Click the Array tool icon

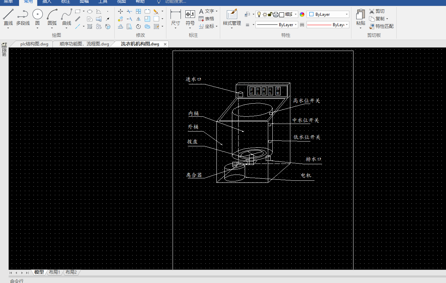(138, 11)
